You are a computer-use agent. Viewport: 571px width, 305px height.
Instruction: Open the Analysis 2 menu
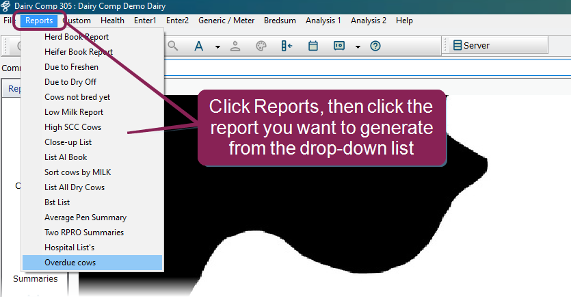[368, 21]
